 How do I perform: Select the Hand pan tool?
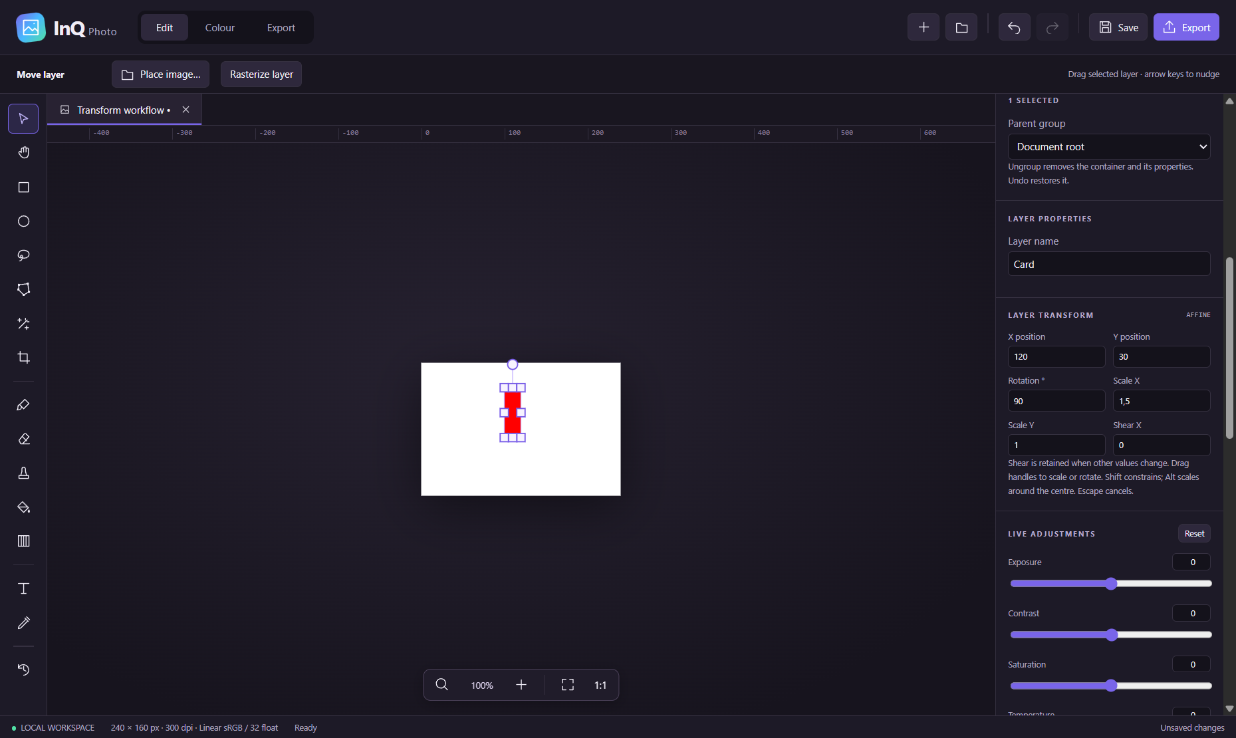click(23, 153)
